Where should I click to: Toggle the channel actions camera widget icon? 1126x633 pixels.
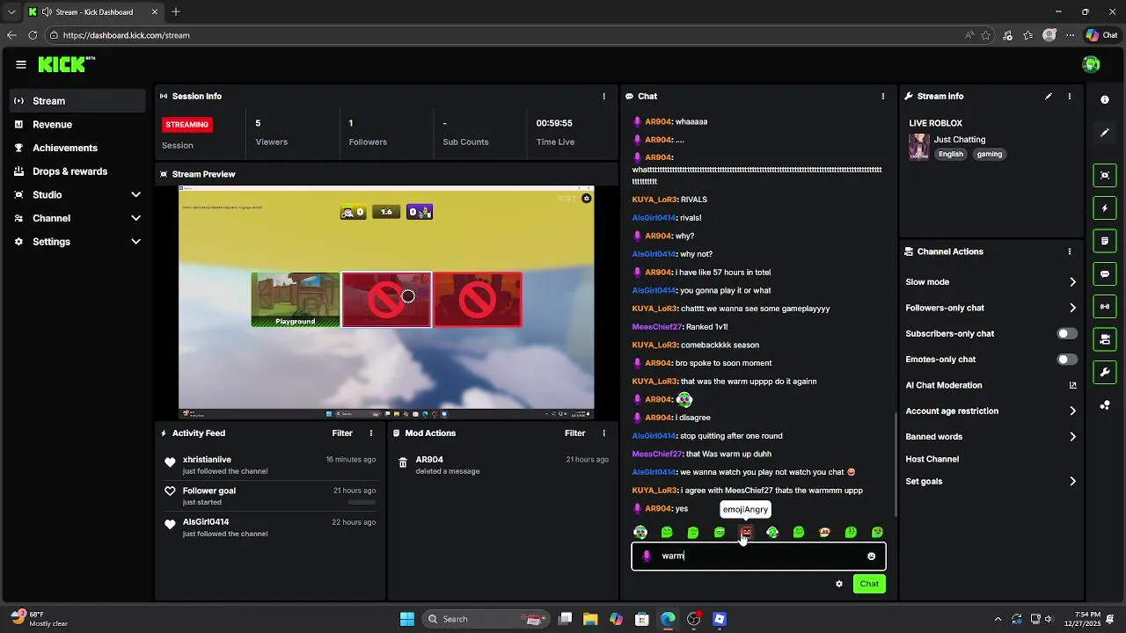[x=1105, y=339]
